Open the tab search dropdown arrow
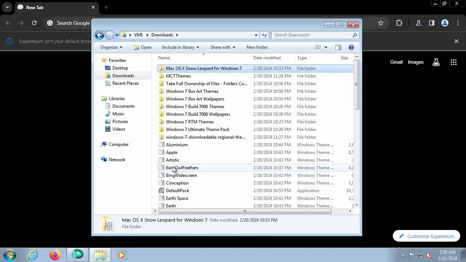The width and height of the screenshot is (466, 262). [7, 7]
